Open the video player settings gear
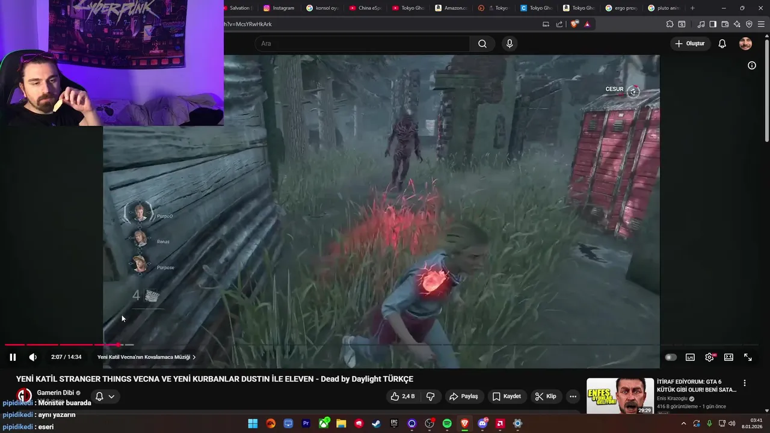 (x=709, y=357)
